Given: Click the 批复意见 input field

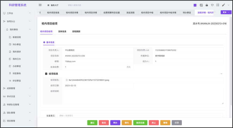Looking at the screenshot, I should pos(139,116).
